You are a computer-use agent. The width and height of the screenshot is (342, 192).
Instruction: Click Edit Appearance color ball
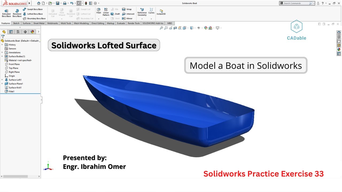tap(205, 28)
